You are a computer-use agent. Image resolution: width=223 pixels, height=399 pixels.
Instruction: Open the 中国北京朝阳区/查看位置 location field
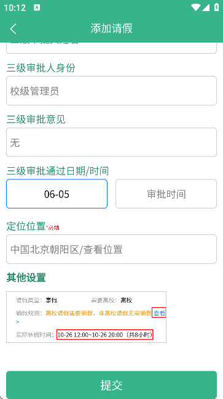(x=112, y=249)
